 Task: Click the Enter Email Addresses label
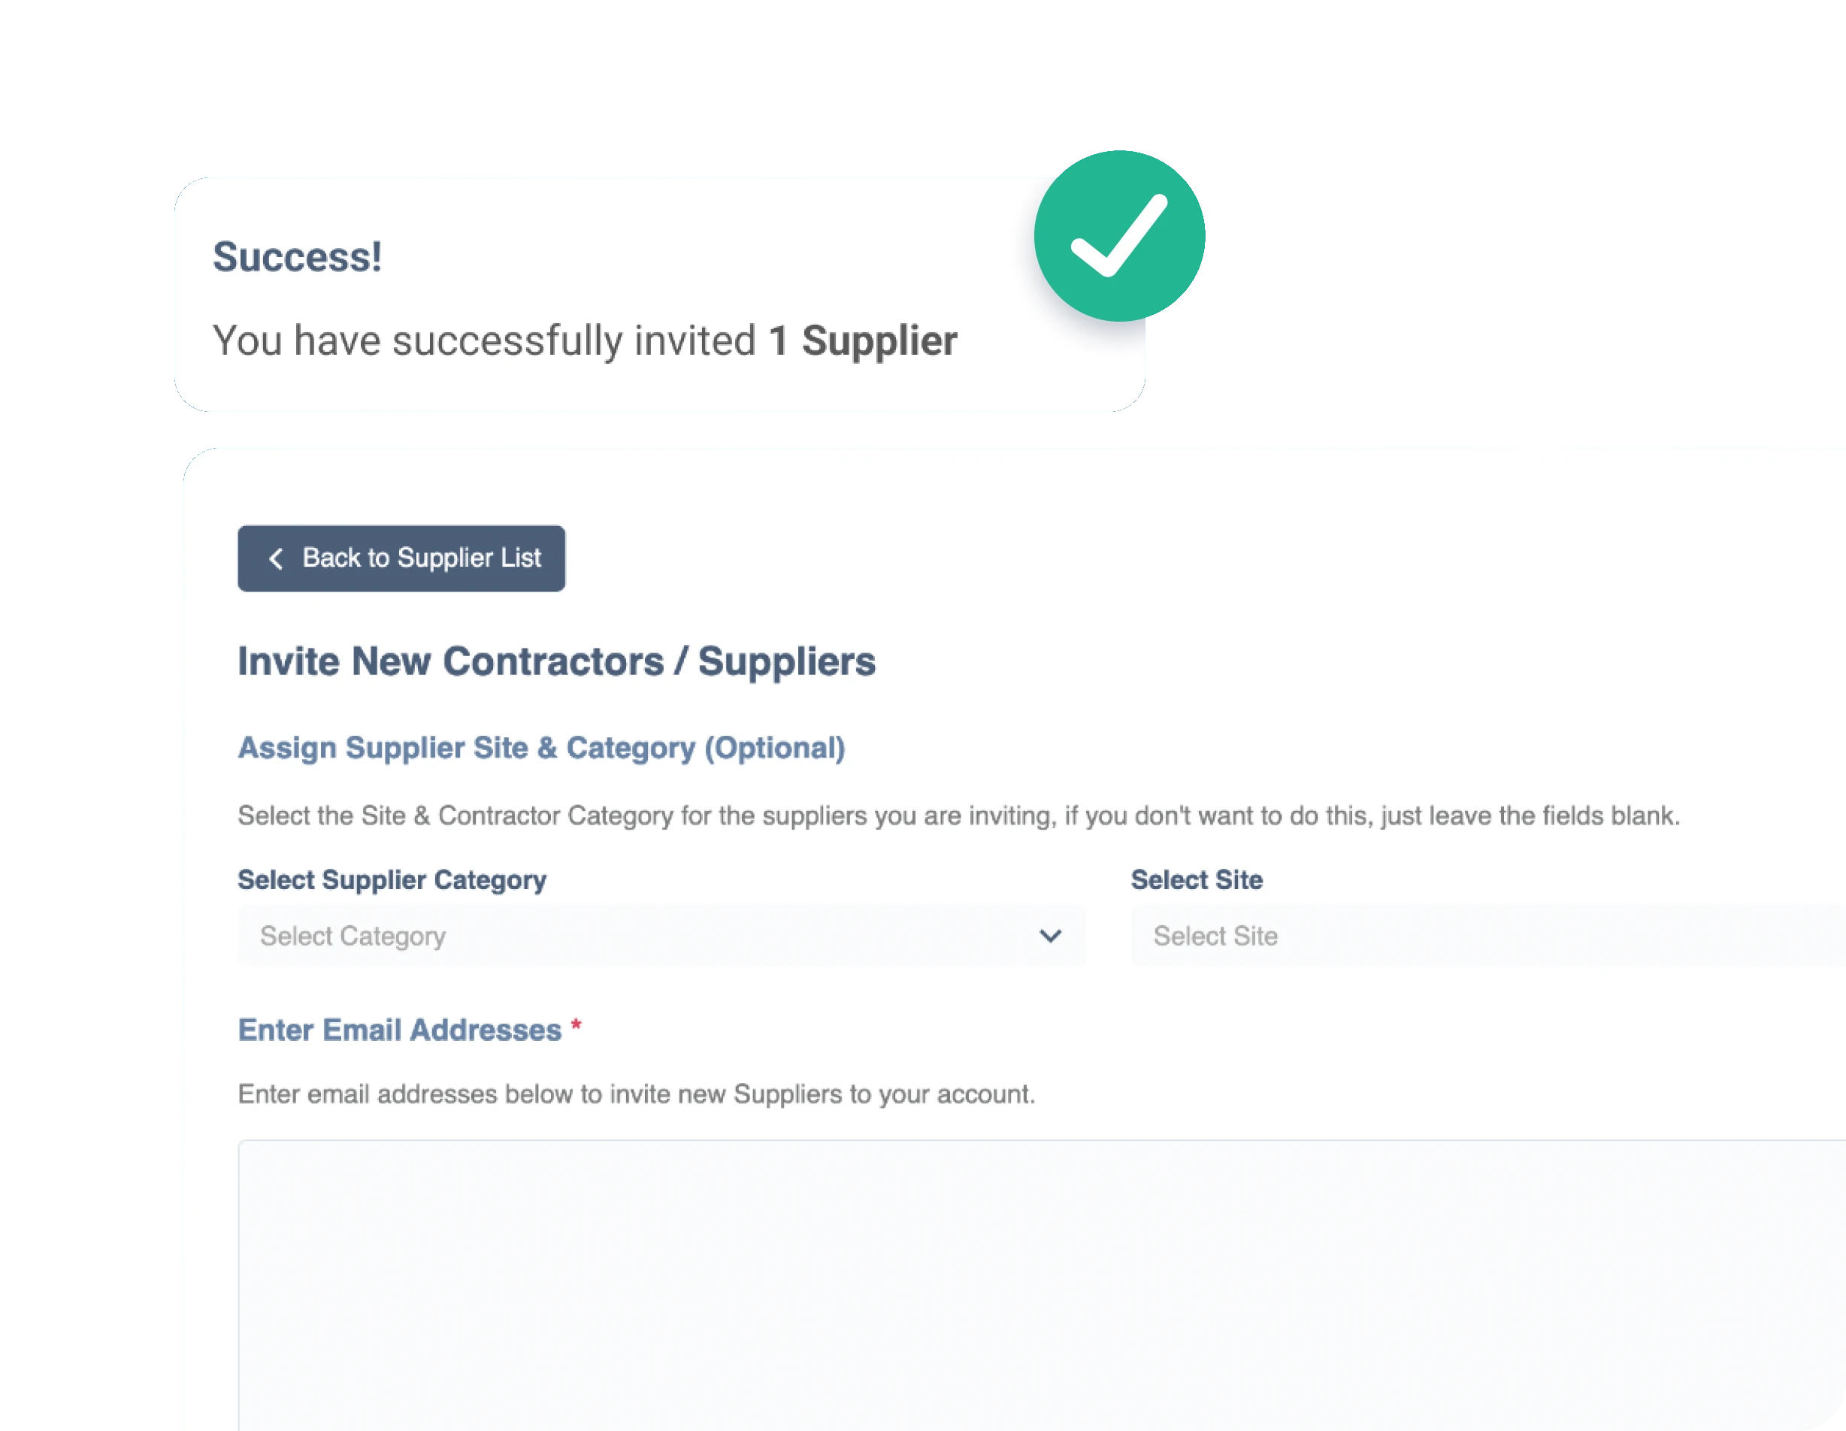coord(399,1030)
